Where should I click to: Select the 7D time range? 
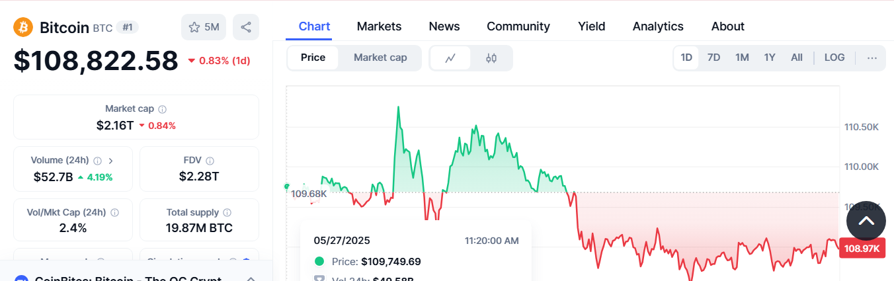[713, 58]
